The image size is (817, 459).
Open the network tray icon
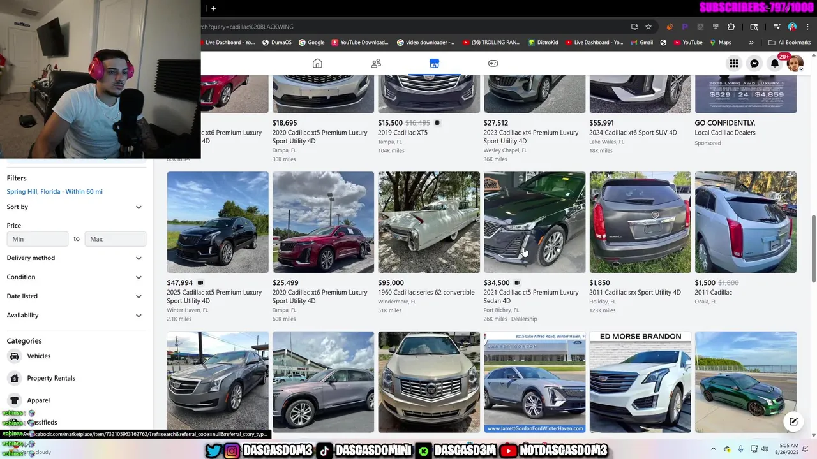click(x=754, y=449)
